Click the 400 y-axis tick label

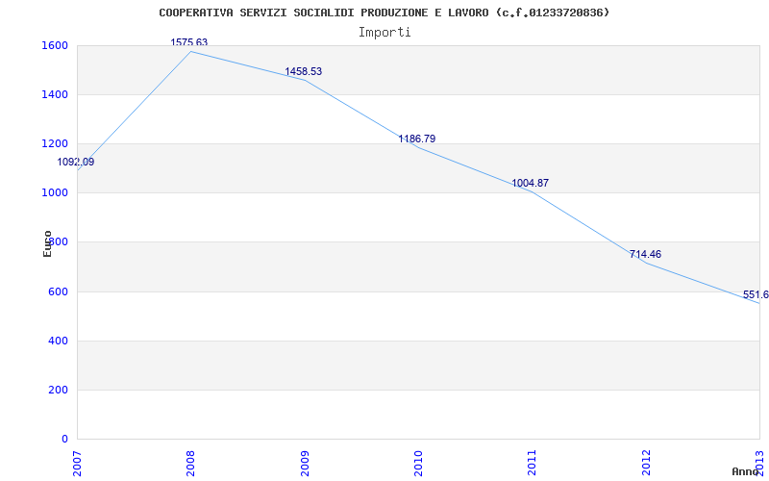[56, 341]
